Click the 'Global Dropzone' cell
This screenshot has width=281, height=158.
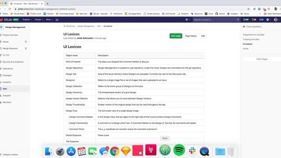pos(79,135)
